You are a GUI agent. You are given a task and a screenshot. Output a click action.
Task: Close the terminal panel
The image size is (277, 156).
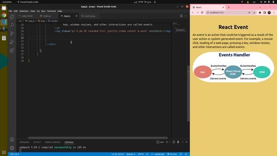pyautogui.click(x=187, y=142)
